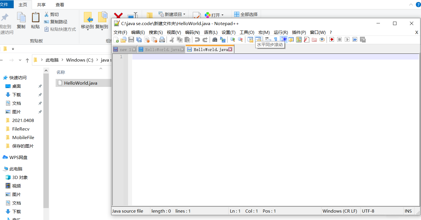Viewport: 421px width, 220px height.
Task: Start macro recording with red dot icon
Action: (331, 40)
